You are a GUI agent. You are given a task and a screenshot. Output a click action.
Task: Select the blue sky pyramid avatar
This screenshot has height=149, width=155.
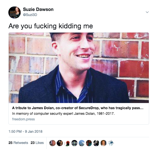coord(82,143)
